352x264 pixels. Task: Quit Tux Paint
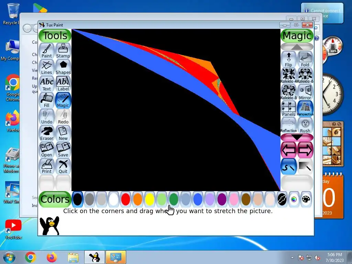[x=63, y=166]
